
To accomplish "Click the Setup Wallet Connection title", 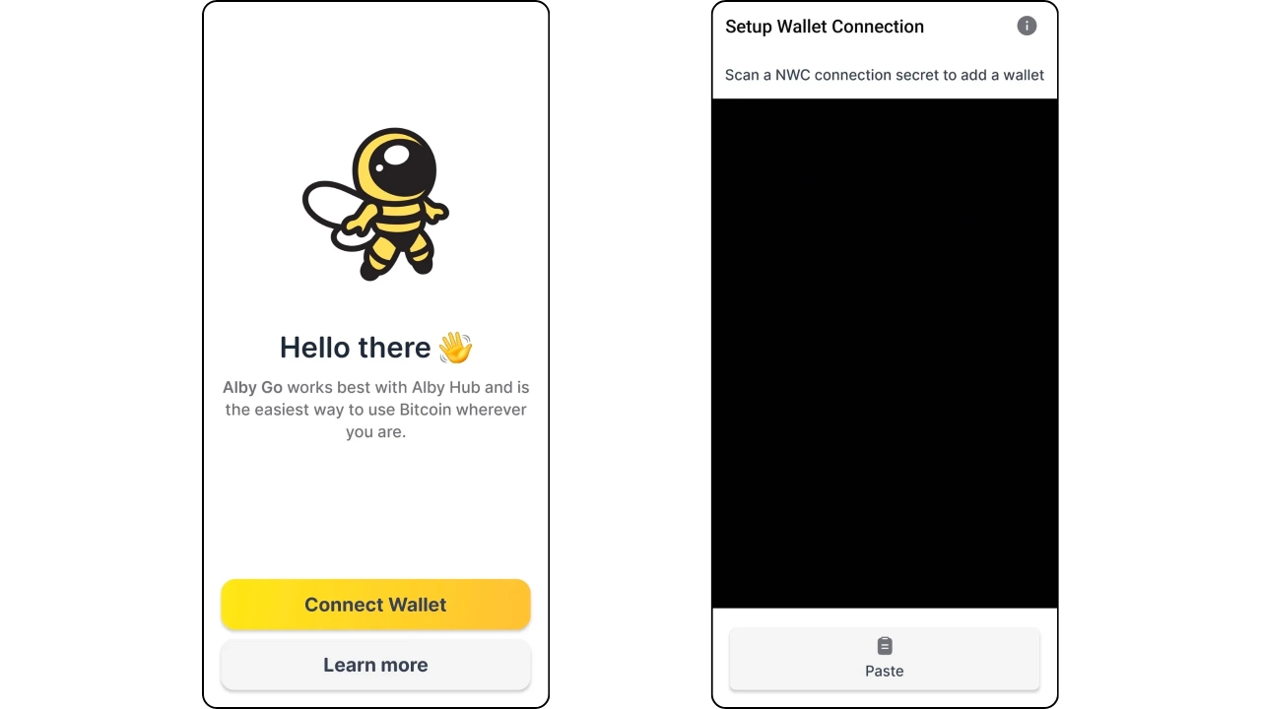I will (825, 27).
